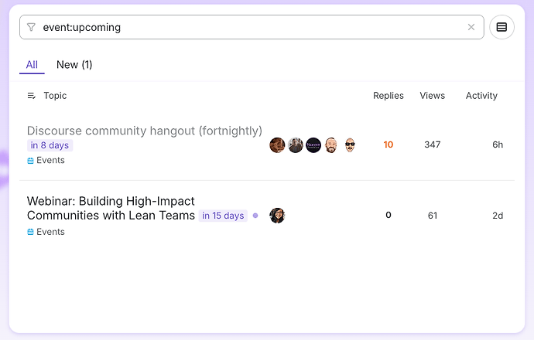Click Events calendar icon under hangout topic

30,161
